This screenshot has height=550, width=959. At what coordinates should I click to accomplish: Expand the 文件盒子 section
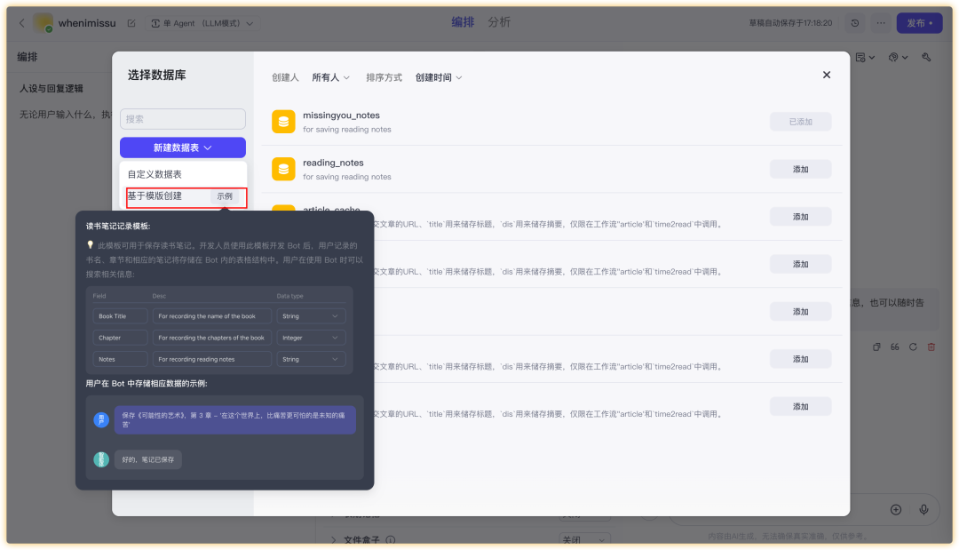[x=333, y=540]
